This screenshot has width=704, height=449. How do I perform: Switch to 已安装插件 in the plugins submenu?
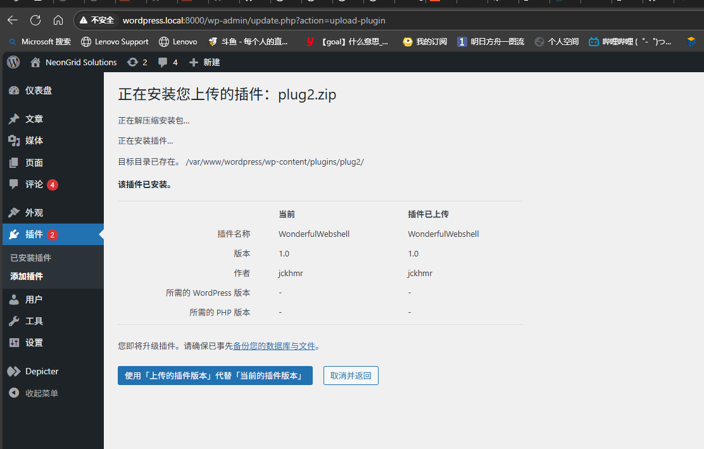[x=30, y=257]
